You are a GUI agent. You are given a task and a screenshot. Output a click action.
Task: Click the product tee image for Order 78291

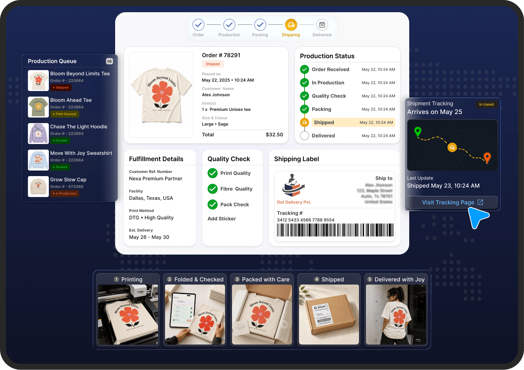pyautogui.click(x=162, y=95)
